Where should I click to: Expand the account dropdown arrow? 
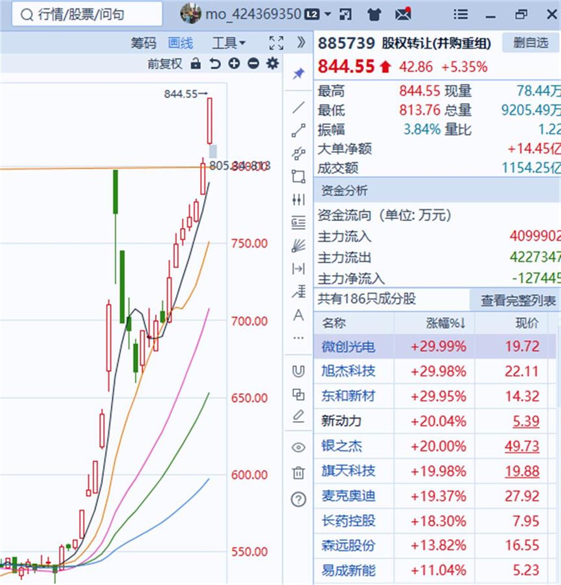point(328,14)
